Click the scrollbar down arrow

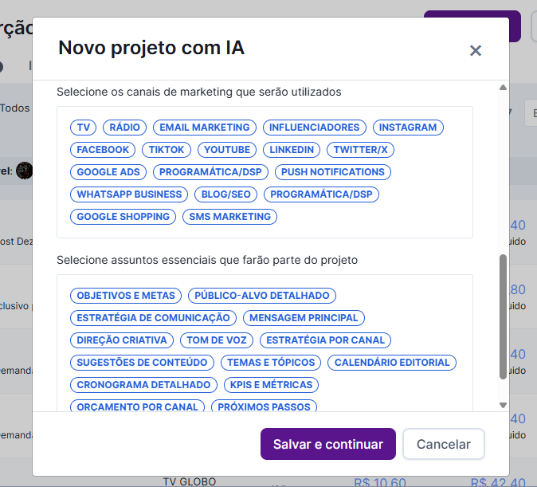(503, 405)
